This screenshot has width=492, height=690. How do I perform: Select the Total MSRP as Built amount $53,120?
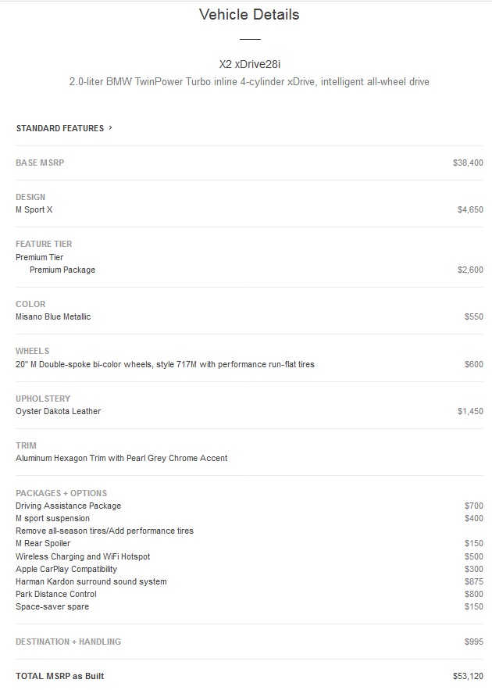(468, 676)
